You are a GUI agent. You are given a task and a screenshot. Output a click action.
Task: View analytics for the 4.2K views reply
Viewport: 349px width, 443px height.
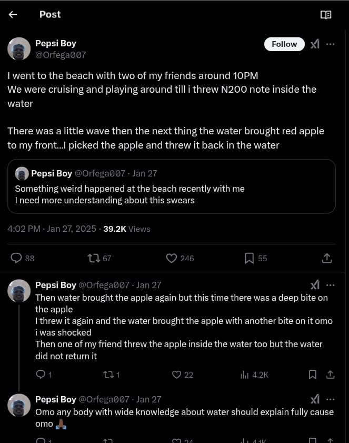tap(245, 375)
